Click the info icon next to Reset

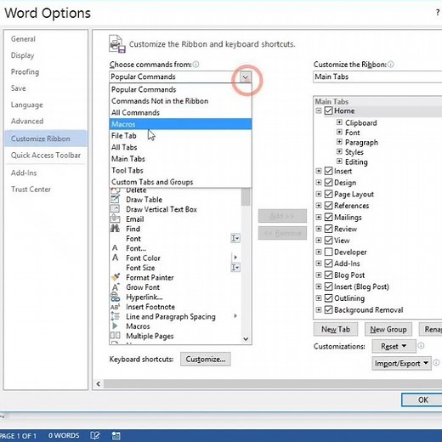(421, 346)
